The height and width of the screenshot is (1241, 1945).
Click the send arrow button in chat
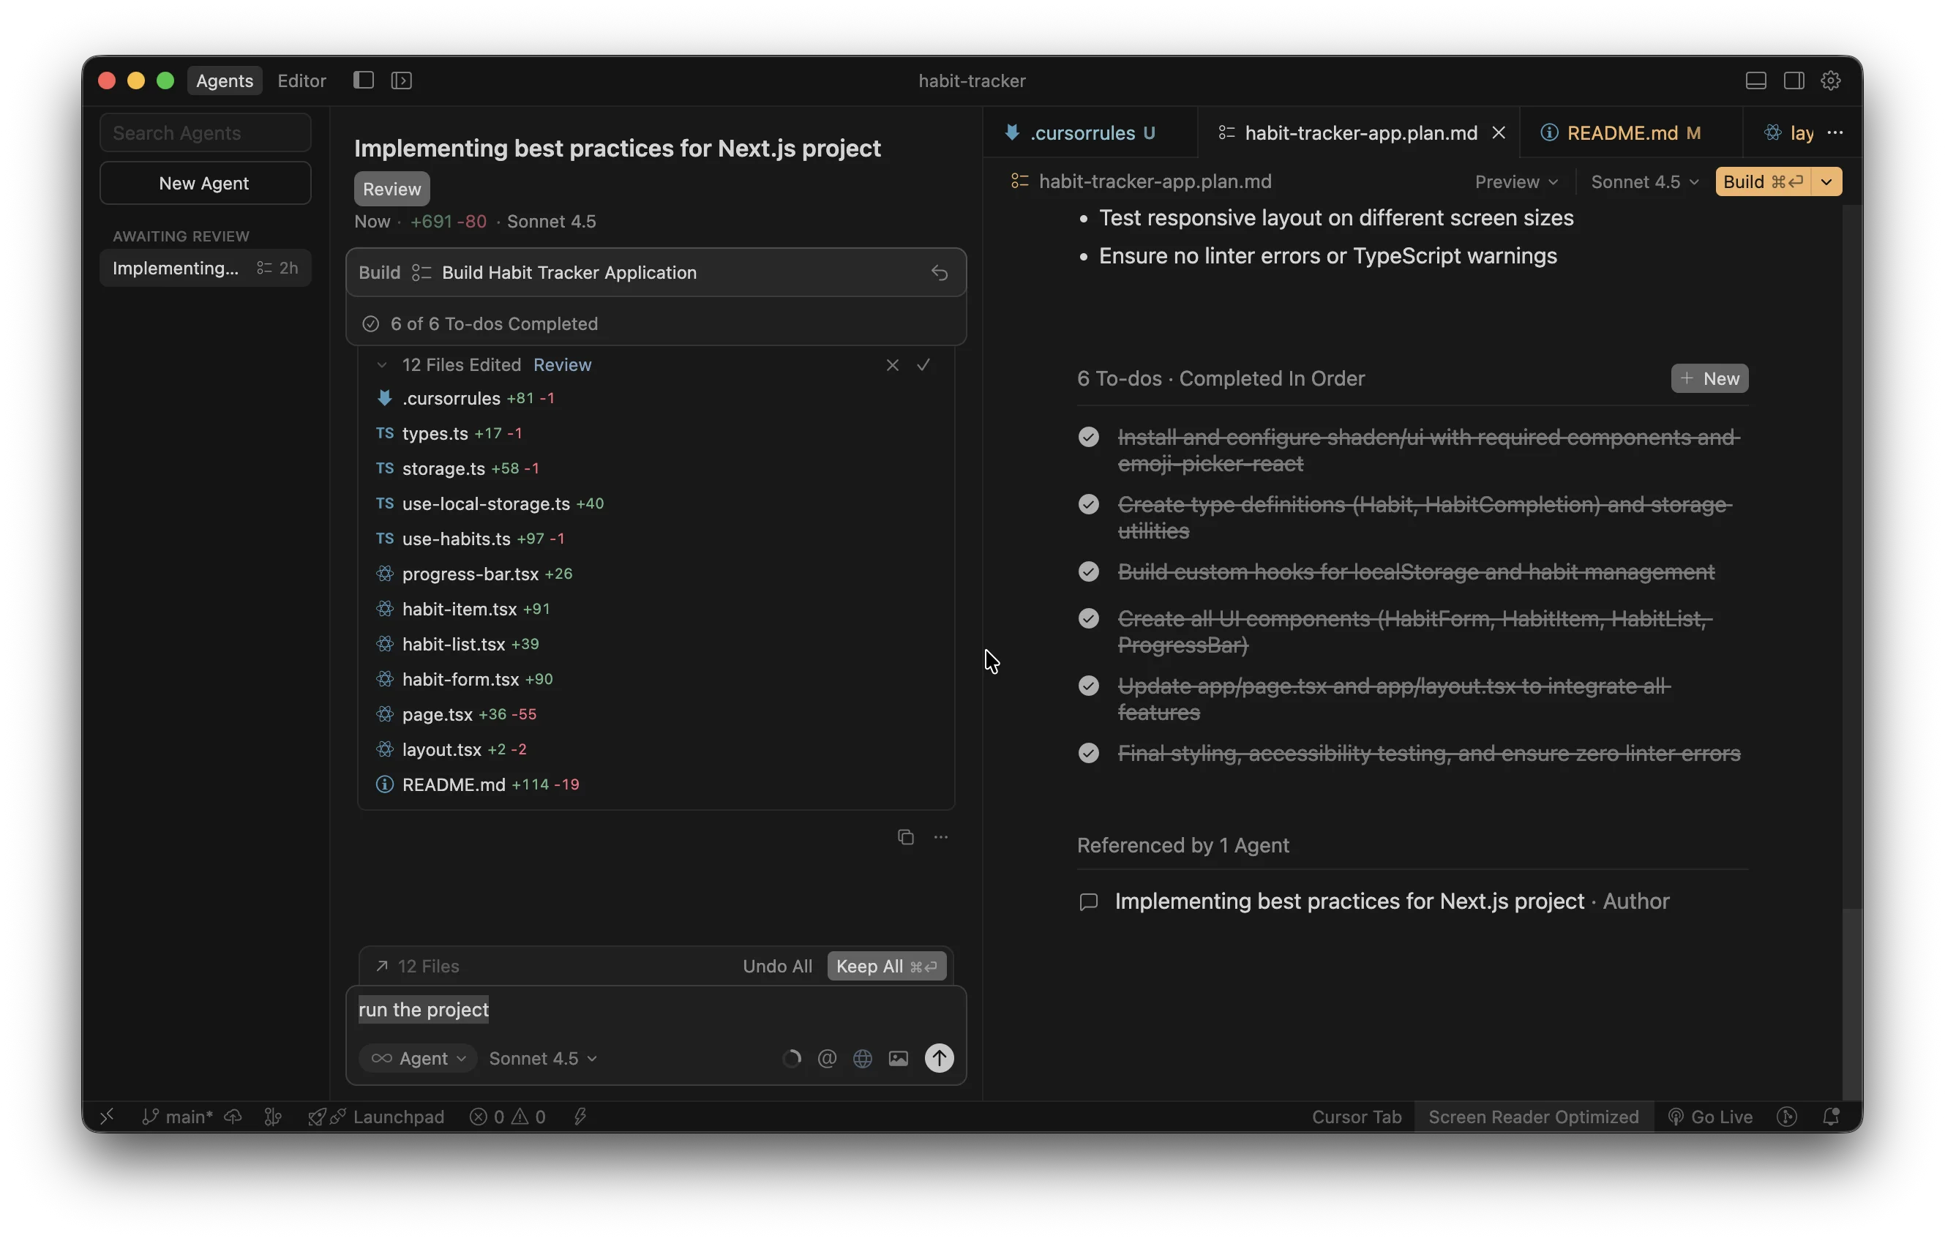pos(939,1057)
